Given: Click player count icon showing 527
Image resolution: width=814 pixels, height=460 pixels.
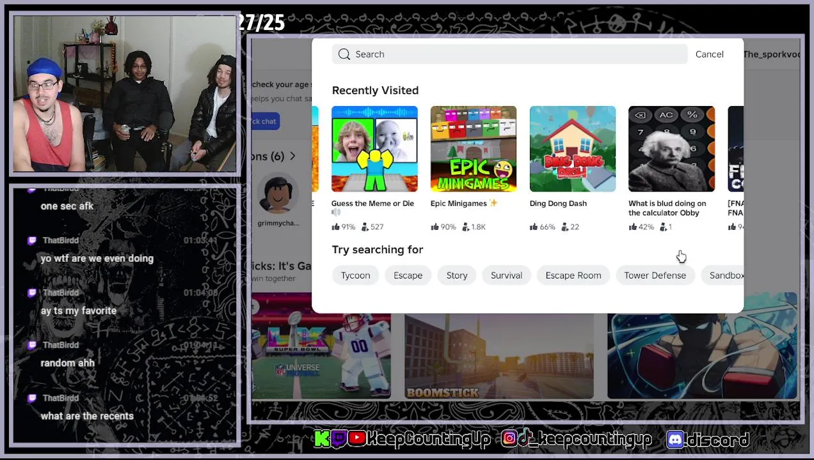Looking at the screenshot, I should point(365,227).
